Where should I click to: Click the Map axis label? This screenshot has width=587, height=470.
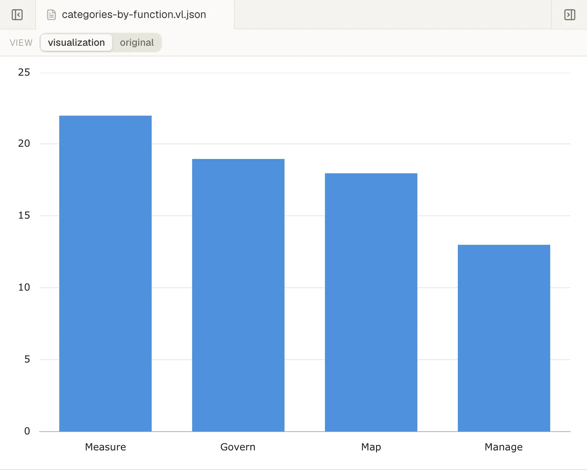click(x=371, y=447)
